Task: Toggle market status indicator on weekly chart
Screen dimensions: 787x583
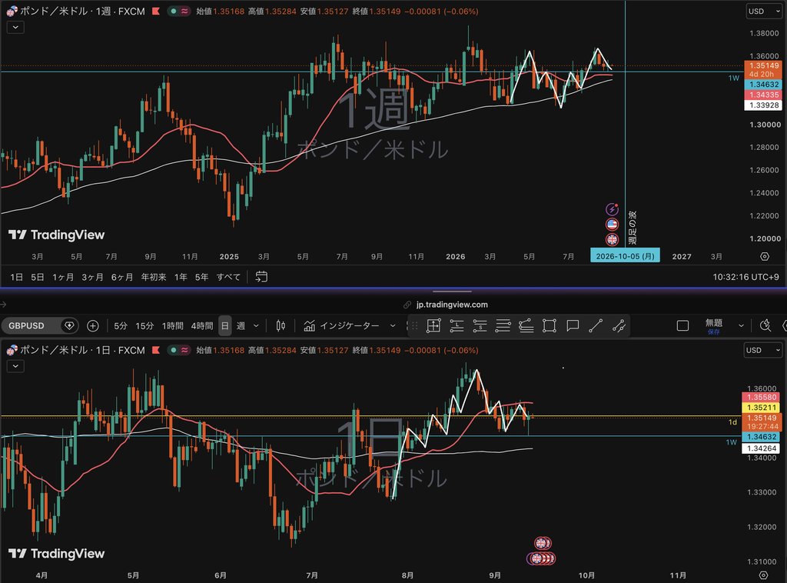Action: [x=178, y=11]
